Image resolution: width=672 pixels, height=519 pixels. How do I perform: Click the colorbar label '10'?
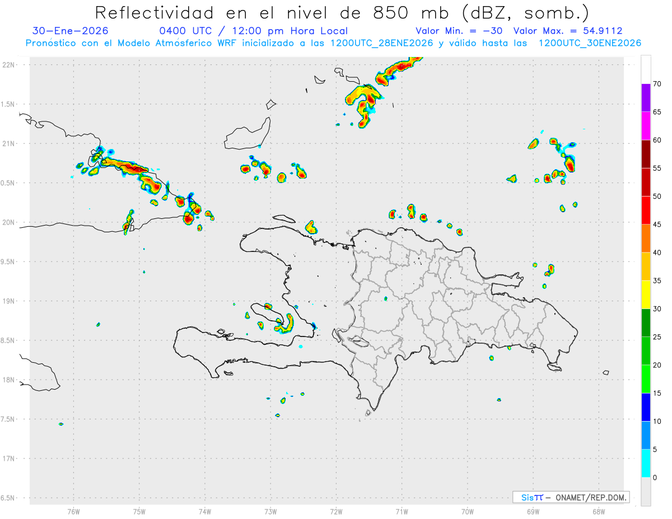[657, 421]
